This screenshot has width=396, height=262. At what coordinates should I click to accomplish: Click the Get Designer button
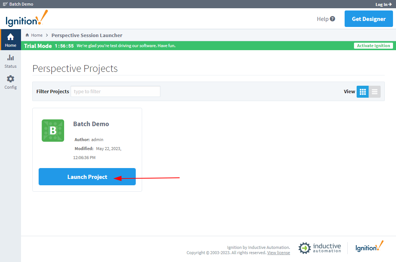tap(369, 19)
